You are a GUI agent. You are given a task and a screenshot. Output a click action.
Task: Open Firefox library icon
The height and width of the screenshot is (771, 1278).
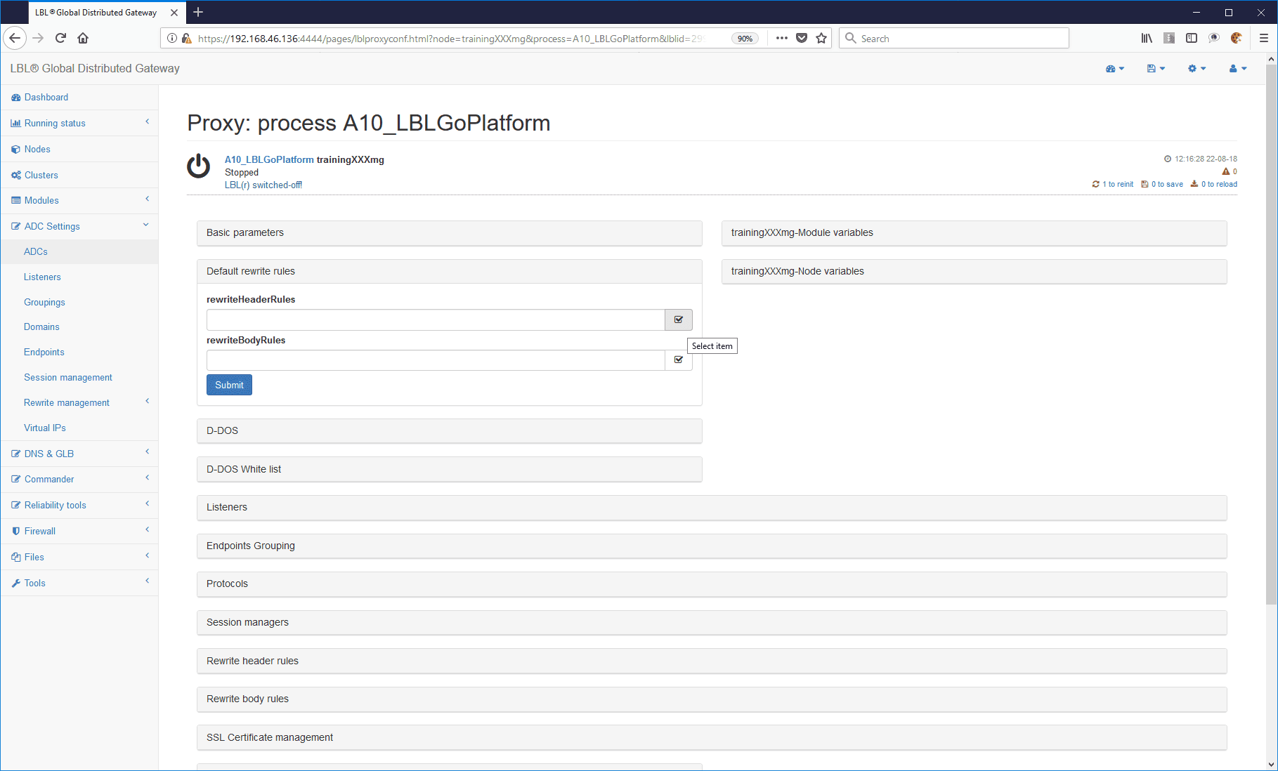click(x=1147, y=38)
